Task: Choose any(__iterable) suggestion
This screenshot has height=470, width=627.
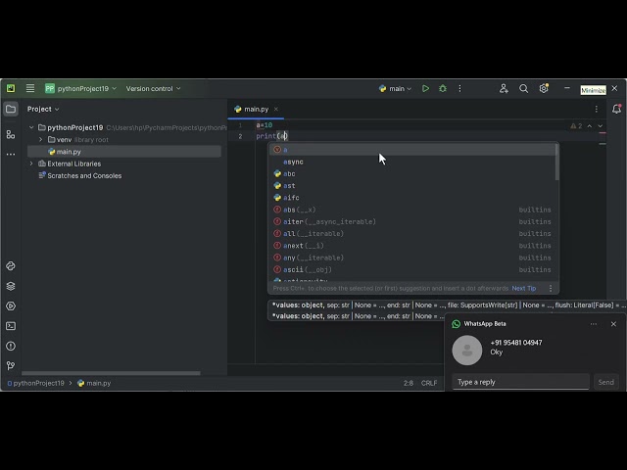Action: [x=413, y=258]
